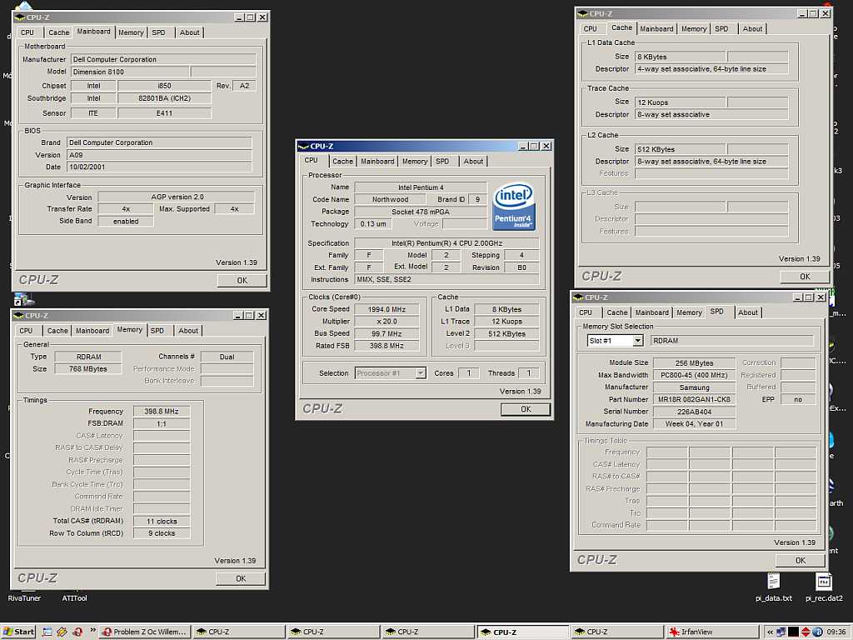Expand hidden system tray icons chevron

771,632
